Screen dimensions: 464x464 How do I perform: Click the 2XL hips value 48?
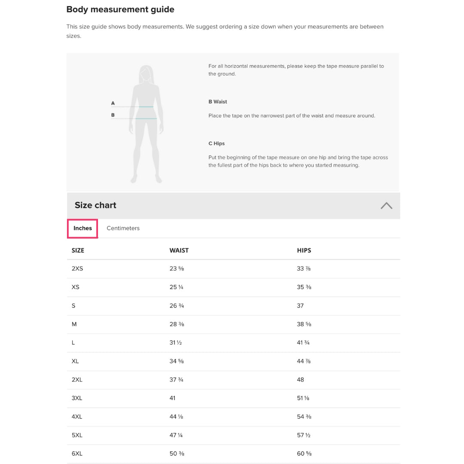coord(300,379)
